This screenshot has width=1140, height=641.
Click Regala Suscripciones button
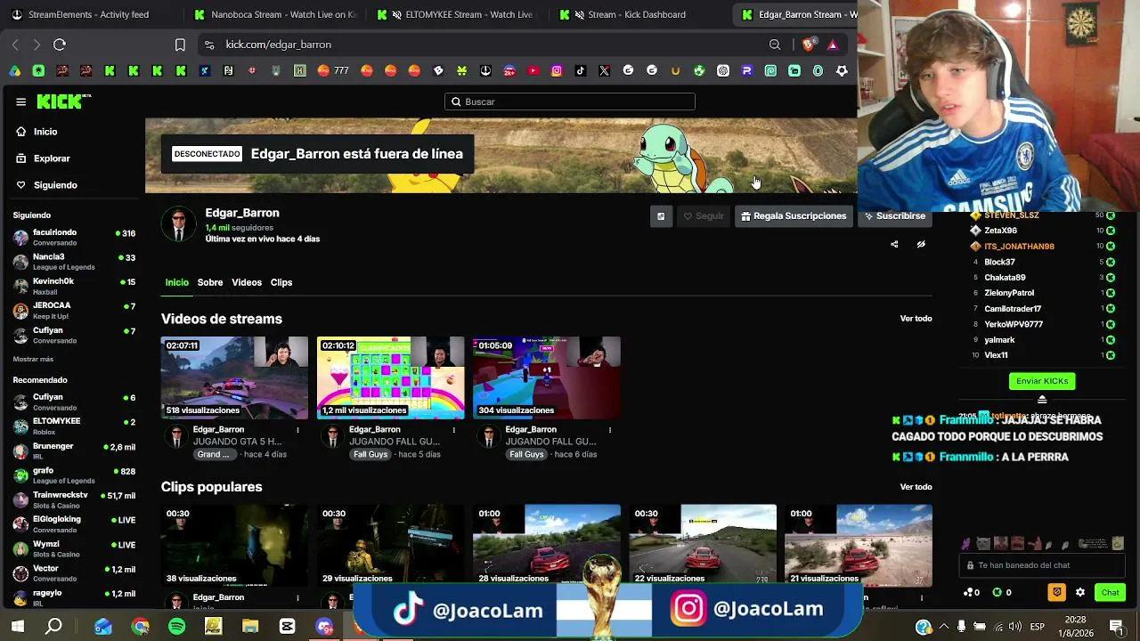pos(793,216)
